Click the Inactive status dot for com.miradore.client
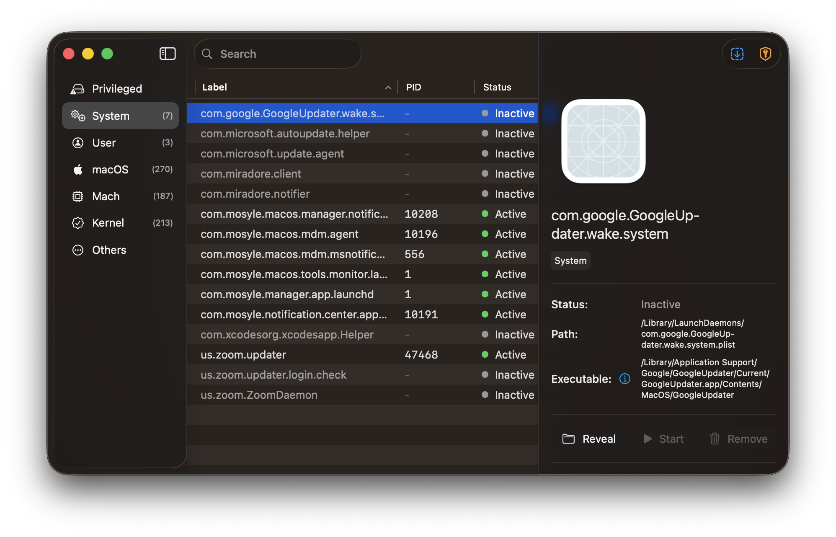This screenshot has width=836, height=537. coord(485,173)
